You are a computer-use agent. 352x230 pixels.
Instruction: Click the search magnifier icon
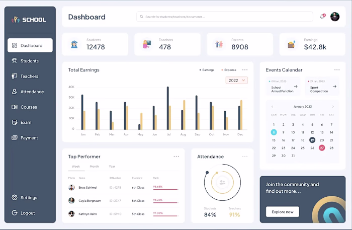(x=141, y=17)
